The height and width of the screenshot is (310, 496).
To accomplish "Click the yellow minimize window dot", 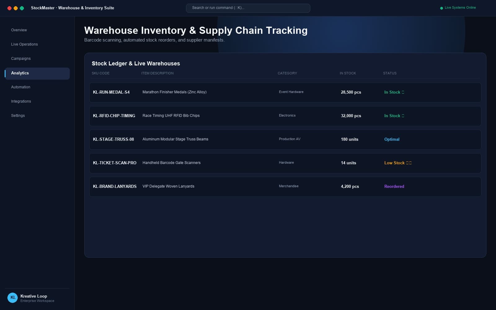I will [15, 8].
